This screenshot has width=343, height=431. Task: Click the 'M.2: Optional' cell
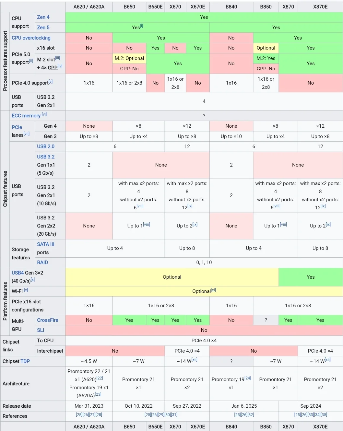129,58
